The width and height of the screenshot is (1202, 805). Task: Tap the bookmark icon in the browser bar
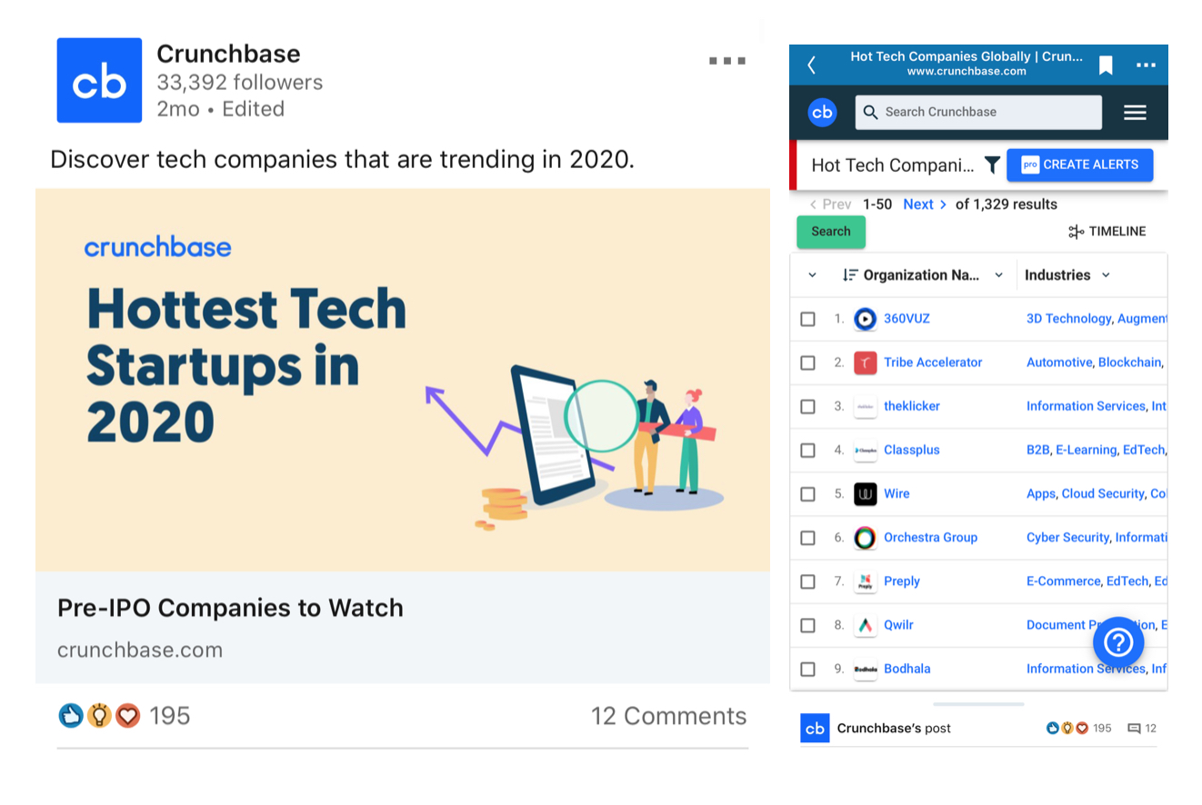(1105, 64)
